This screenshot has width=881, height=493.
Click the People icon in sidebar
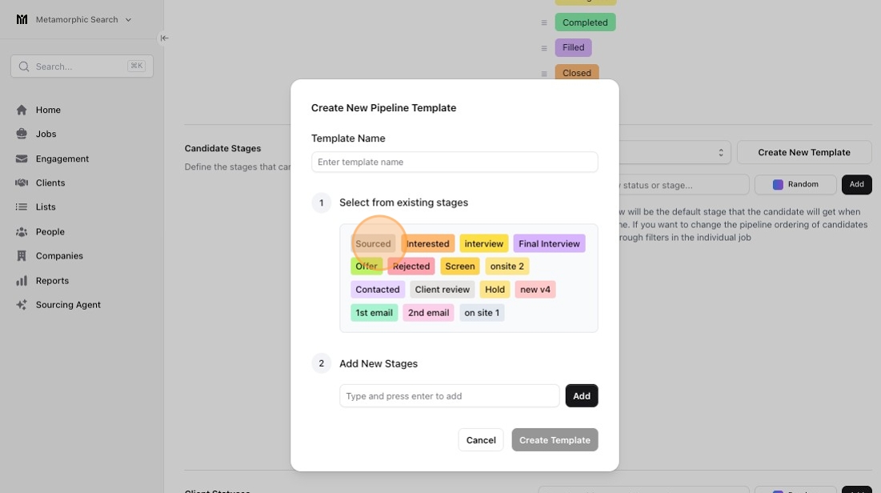tap(22, 232)
